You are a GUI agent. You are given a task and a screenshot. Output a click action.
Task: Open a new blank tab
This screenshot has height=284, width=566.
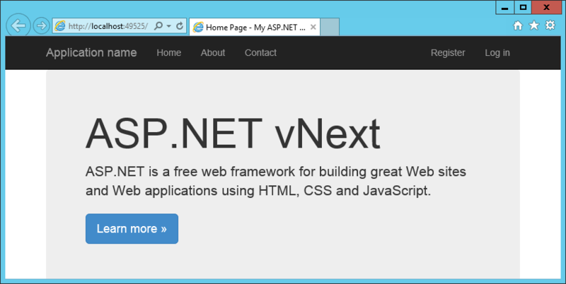pos(330,27)
